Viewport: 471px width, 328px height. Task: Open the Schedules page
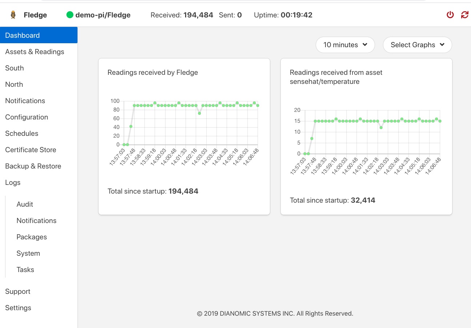[22, 133]
